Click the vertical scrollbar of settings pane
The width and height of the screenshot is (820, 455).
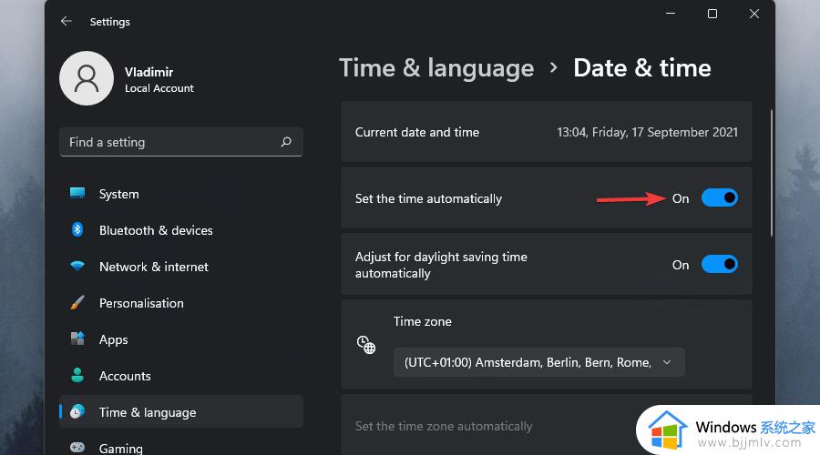[771, 173]
